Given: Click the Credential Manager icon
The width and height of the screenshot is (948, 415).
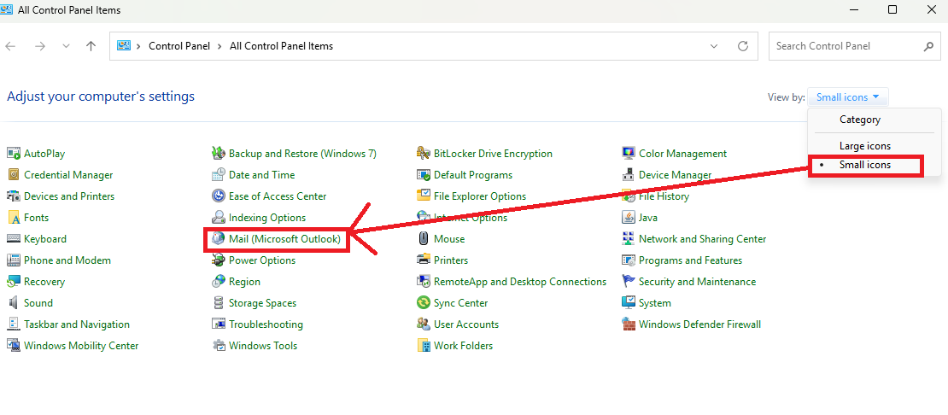Looking at the screenshot, I should pyautogui.click(x=14, y=175).
